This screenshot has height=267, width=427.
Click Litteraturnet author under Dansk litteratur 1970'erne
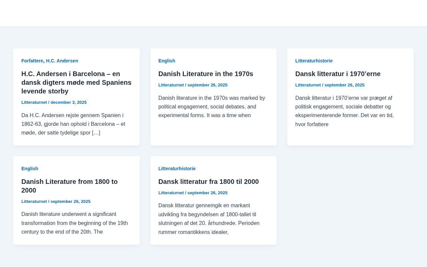[x=308, y=85]
